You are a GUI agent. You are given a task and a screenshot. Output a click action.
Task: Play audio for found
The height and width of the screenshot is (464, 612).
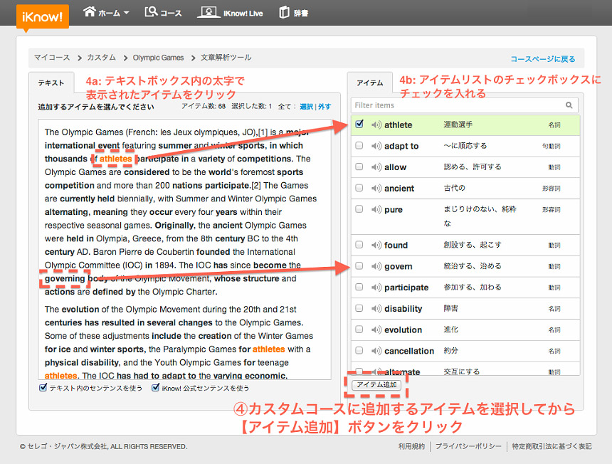click(376, 245)
